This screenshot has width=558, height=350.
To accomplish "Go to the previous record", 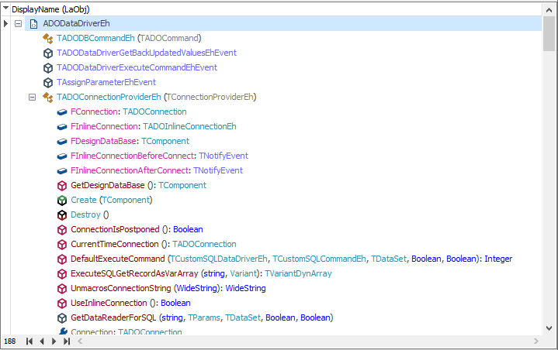I will click(42, 341).
